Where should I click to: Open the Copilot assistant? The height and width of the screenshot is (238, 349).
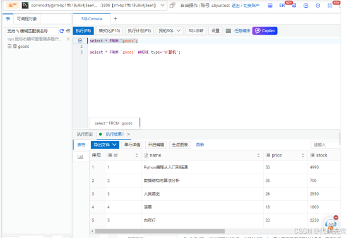pos(264,31)
